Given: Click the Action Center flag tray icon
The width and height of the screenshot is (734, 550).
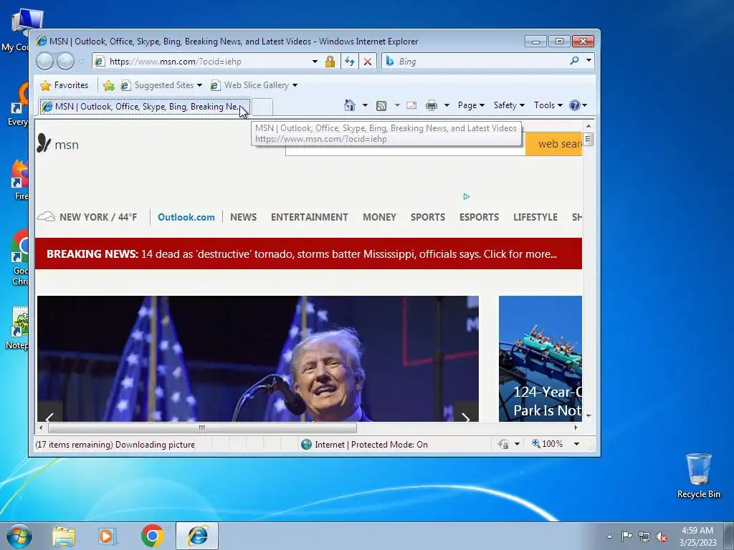Looking at the screenshot, I should click(626, 536).
